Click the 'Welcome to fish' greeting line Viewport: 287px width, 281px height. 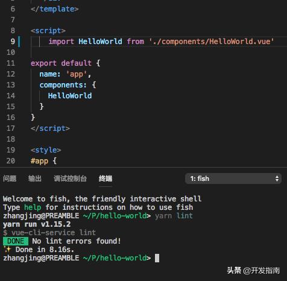(x=102, y=199)
